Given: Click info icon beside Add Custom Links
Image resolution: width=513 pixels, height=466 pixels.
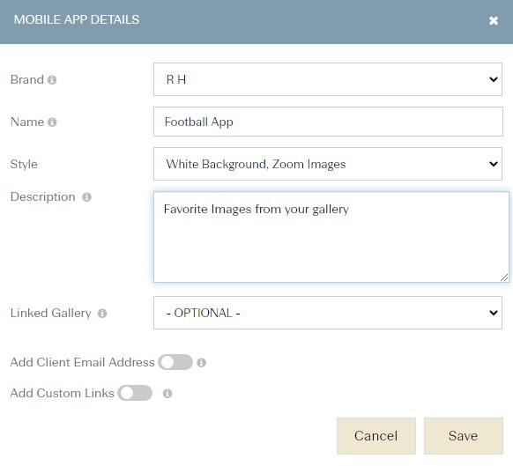Looking at the screenshot, I should pyautogui.click(x=167, y=393).
